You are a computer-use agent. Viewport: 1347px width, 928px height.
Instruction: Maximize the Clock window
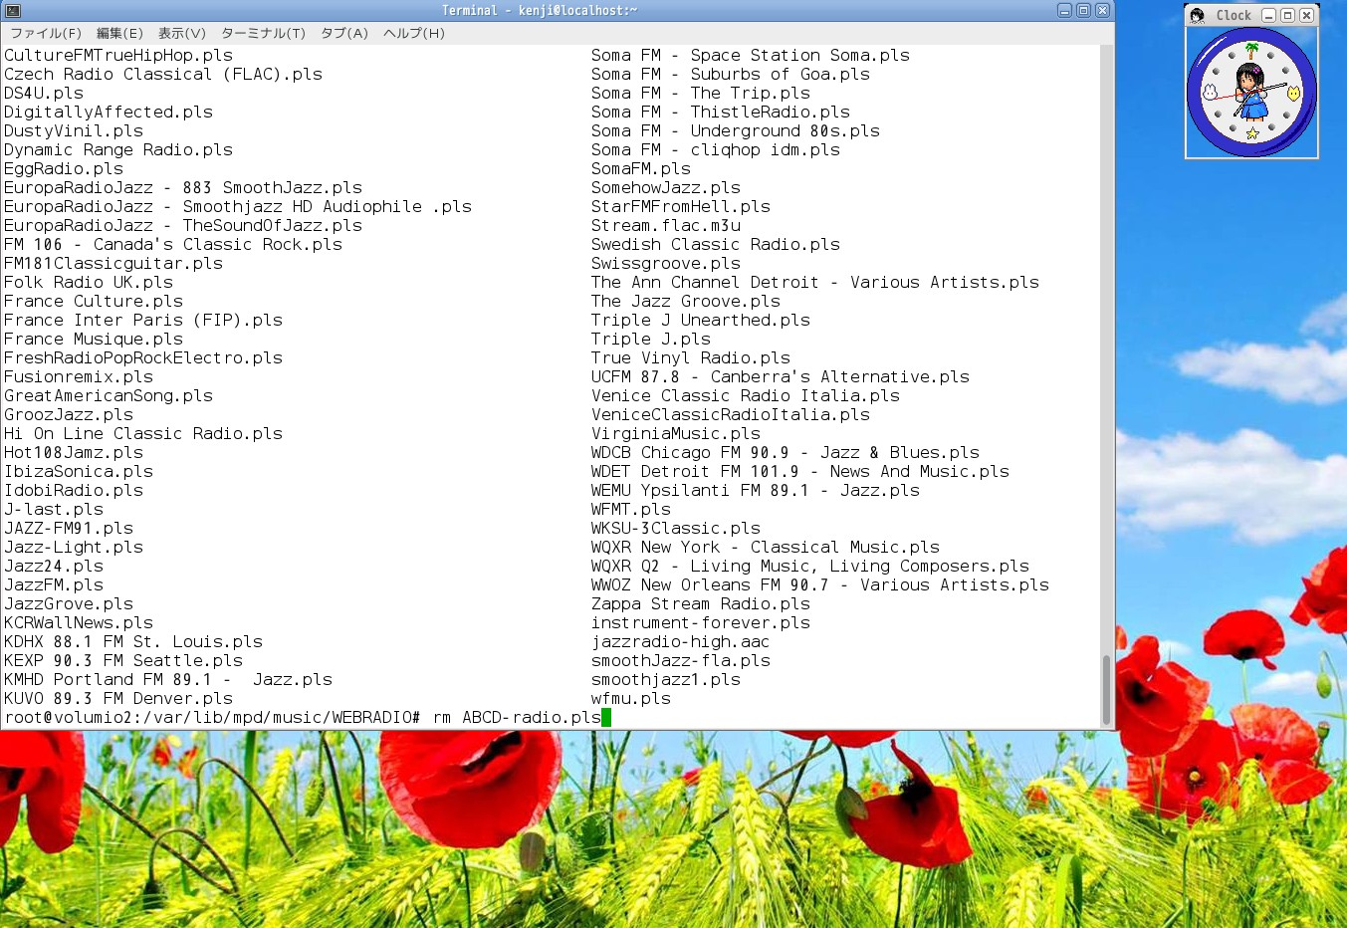[1288, 15]
